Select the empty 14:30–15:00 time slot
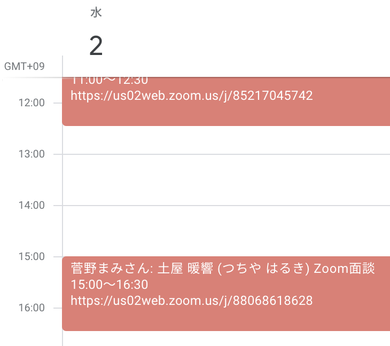 point(226,244)
